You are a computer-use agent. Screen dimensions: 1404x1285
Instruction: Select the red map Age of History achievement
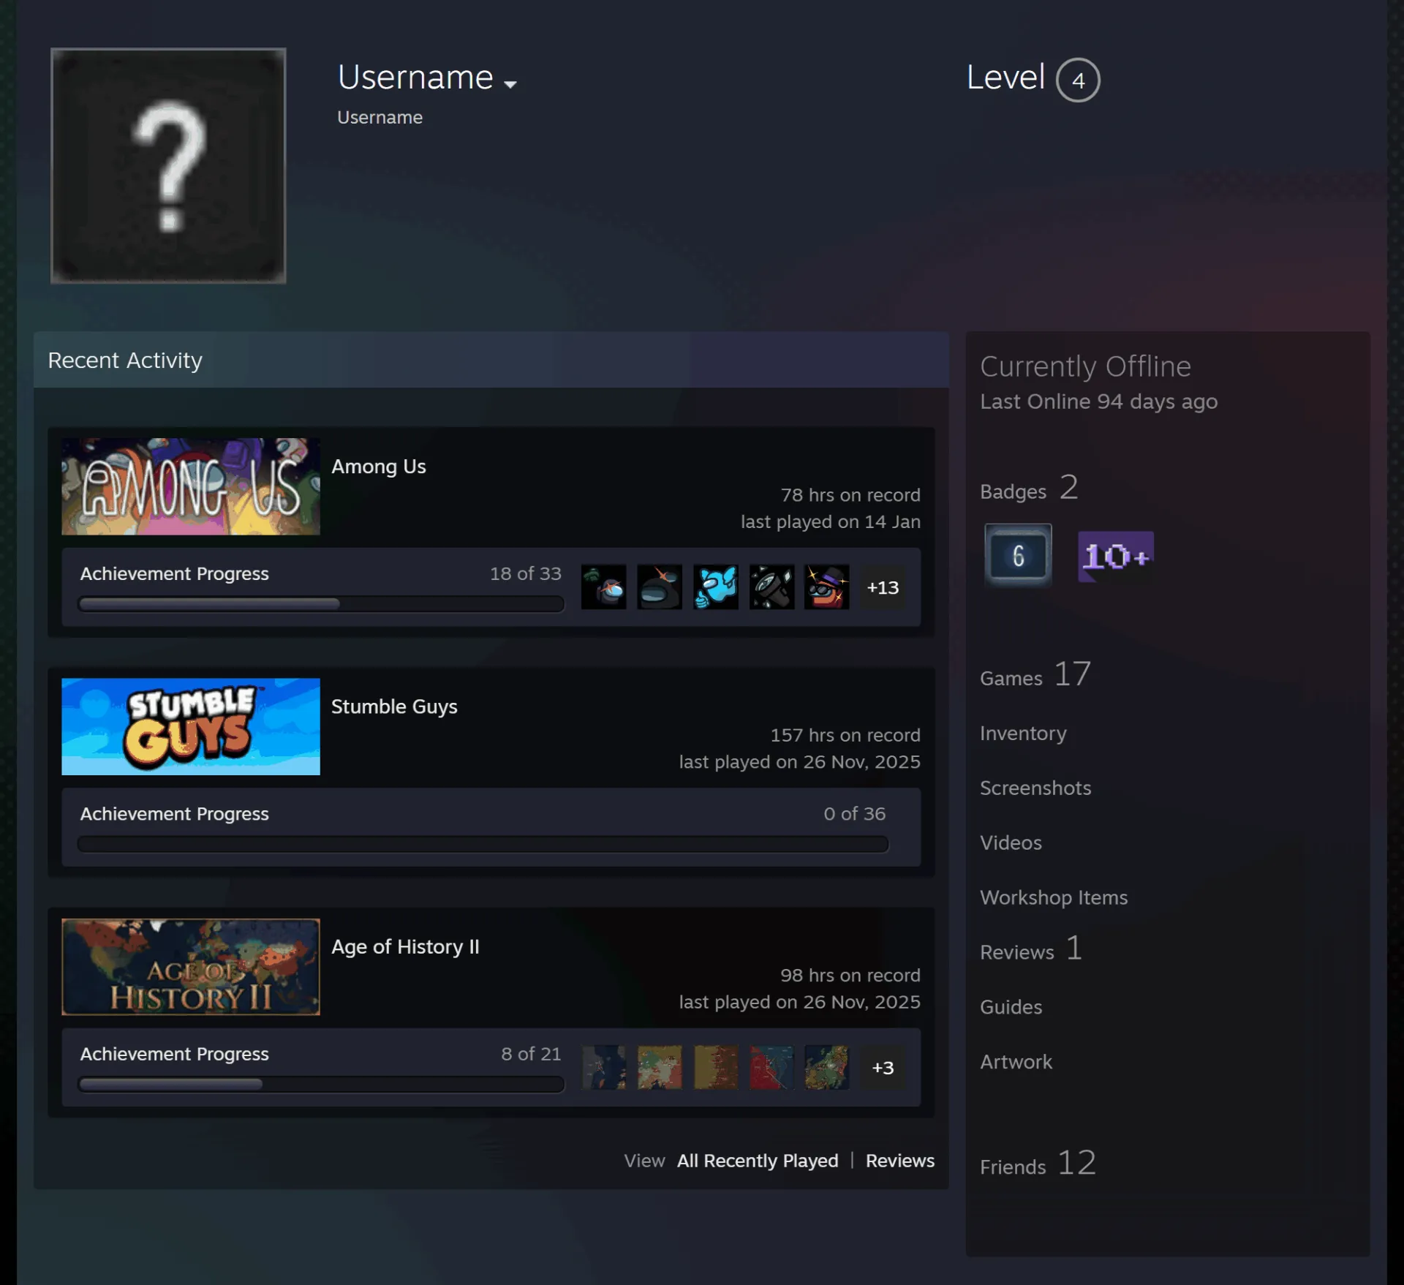771,1067
